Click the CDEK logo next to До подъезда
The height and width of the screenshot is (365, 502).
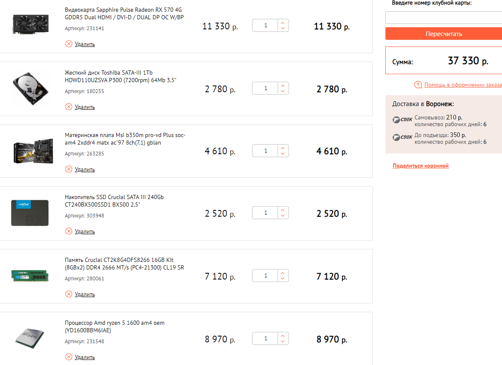click(x=403, y=137)
